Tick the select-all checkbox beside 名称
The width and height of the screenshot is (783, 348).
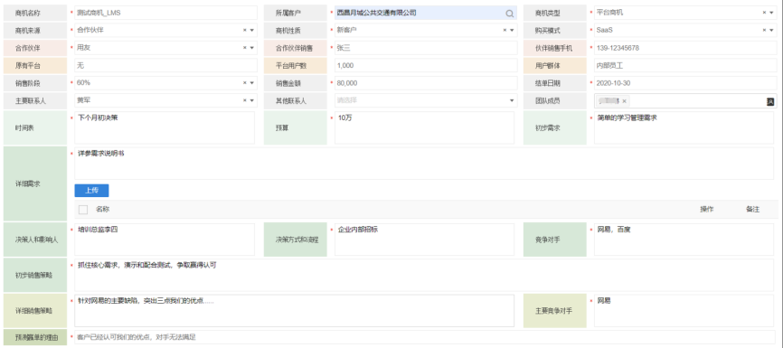click(83, 209)
